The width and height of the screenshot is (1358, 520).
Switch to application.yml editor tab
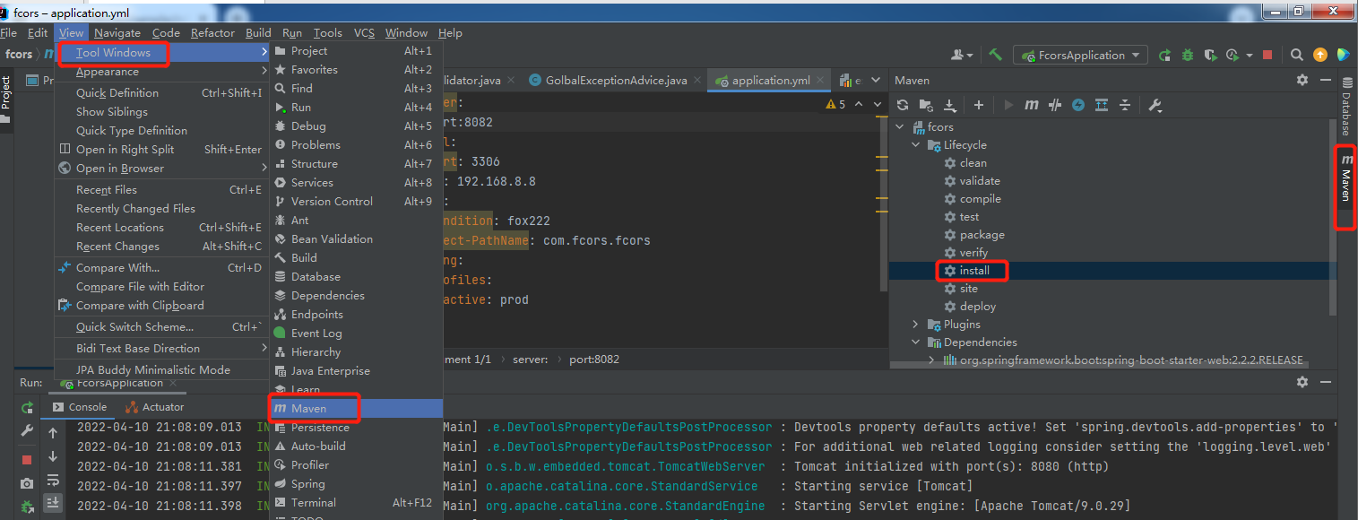[x=769, y=80]
